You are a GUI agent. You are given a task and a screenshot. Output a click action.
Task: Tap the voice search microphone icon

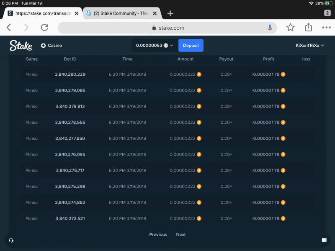[x=270, y=28]
